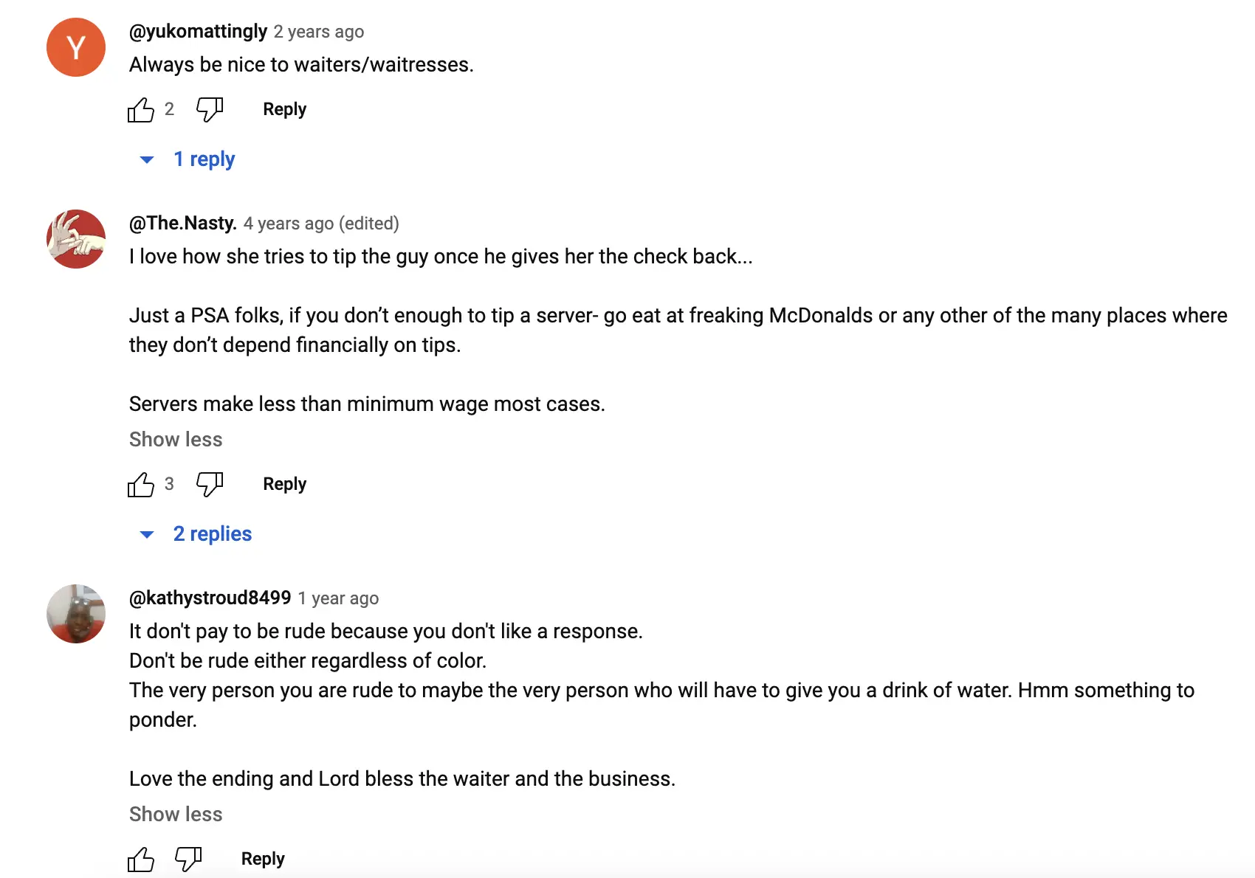Expand the 2 replies thread
1255x878 pixels.
(x=196, y=534)
